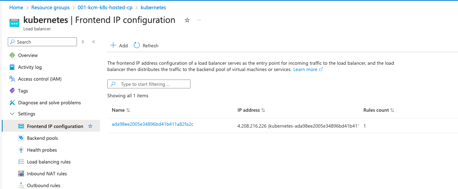Collapse the sidebar menu with double chevron
Screen dimensions: 458x189
tap(94, 42)
